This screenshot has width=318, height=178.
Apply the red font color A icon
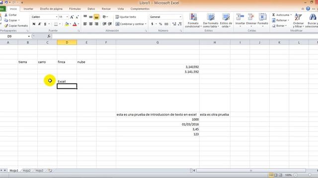point(75,24)
